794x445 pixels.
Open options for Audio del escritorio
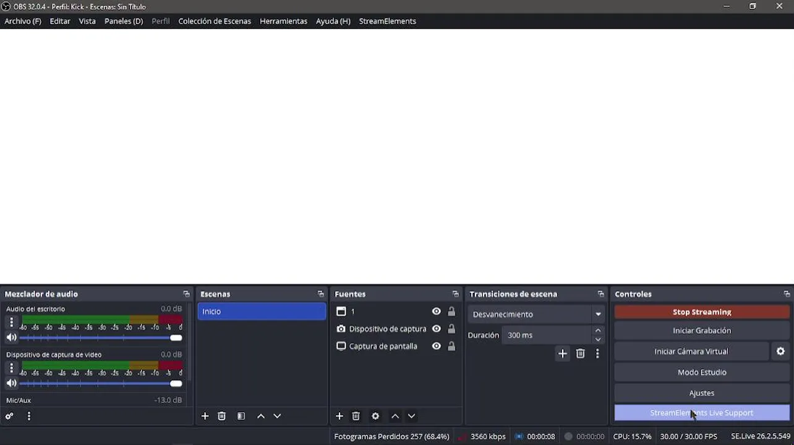11,322
